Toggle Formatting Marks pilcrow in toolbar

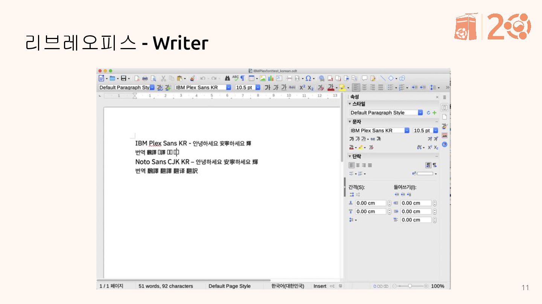click(x=242, y=78)
